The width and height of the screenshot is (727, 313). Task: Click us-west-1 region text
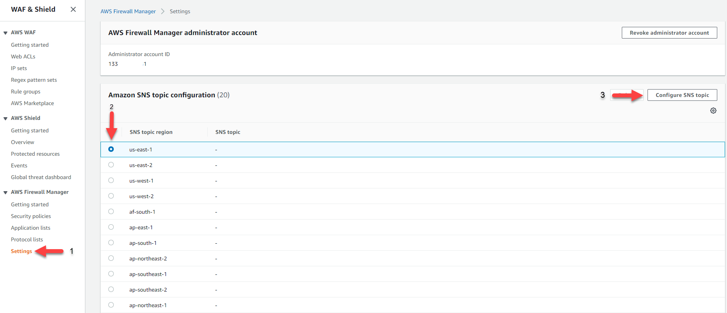pyautogui.click(x=141, y=181)
